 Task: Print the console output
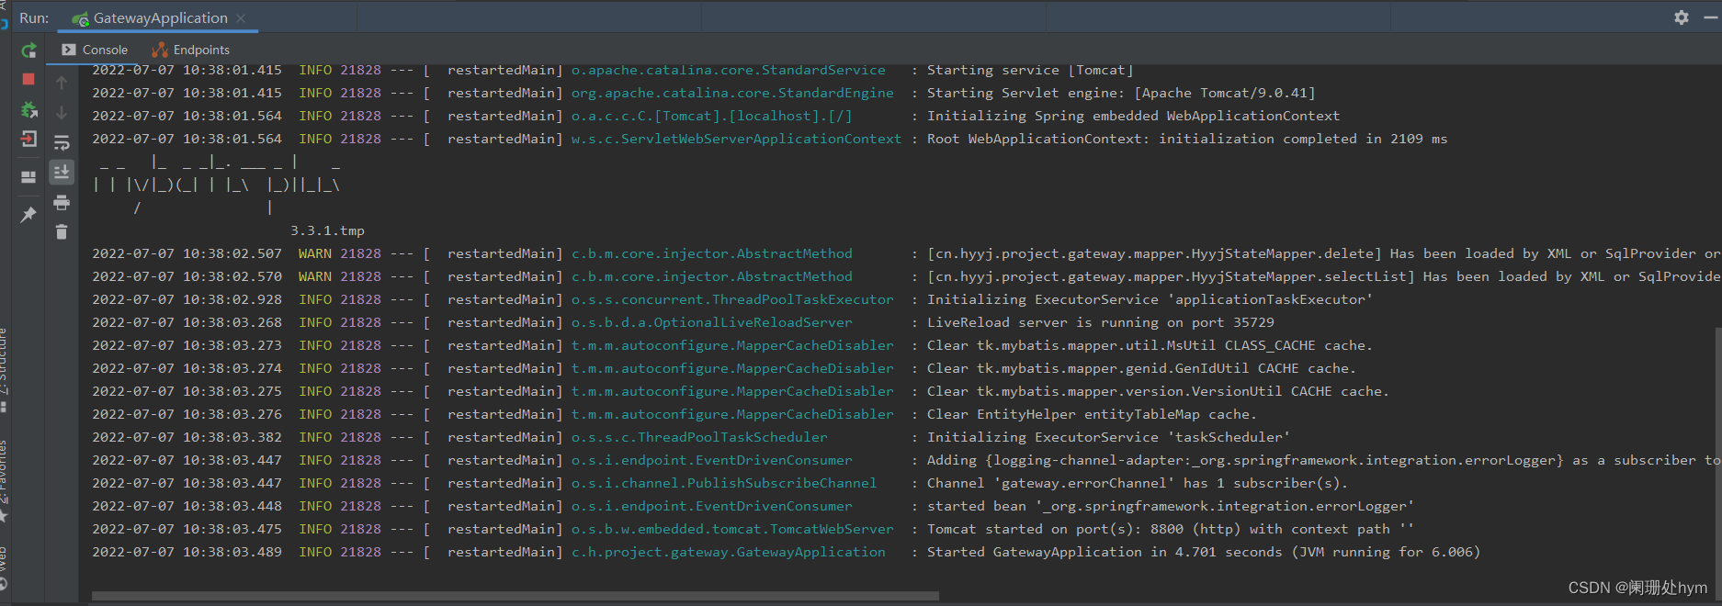click(62, 202)
